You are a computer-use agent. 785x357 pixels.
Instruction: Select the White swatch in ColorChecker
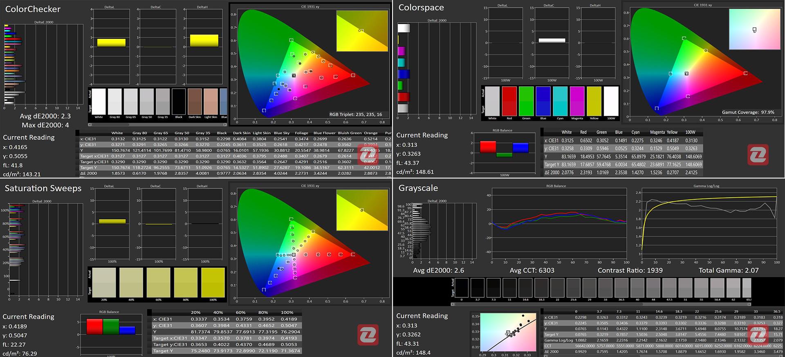(x=99, y=102)
